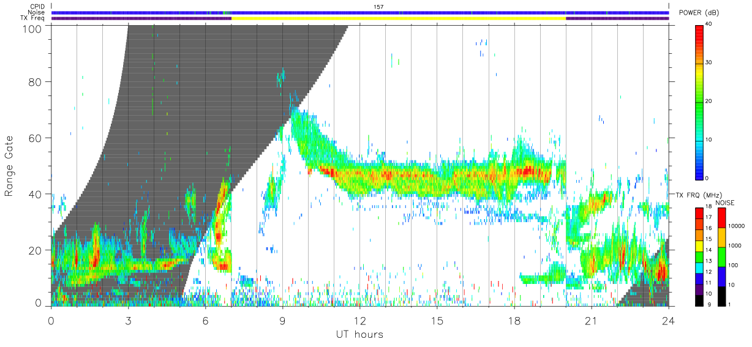Click the TX FRQ (MHz) legend title
The height and width of the screenshot is (347, 752).
pos(697,195)
